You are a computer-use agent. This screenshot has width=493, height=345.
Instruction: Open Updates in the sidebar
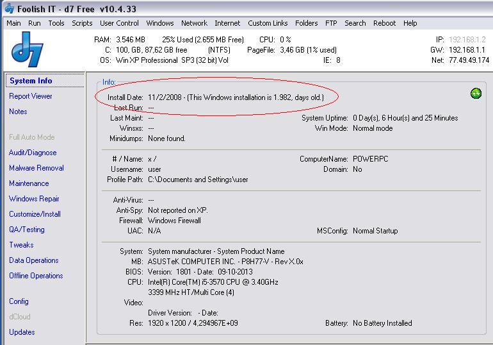tap(22, 332)
